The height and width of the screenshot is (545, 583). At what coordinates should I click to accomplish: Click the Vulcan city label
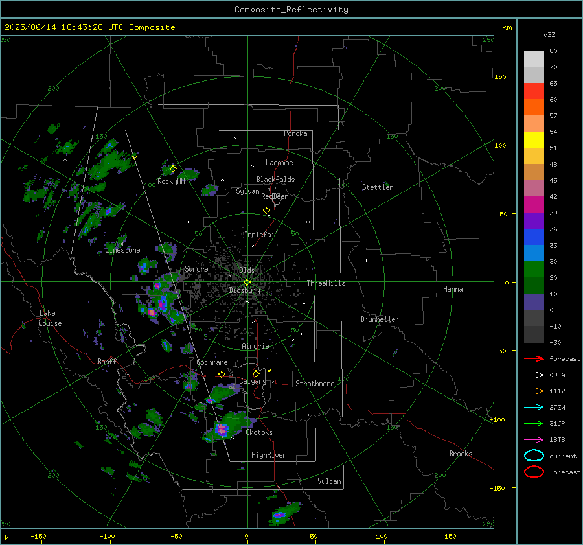pos(329,481)
